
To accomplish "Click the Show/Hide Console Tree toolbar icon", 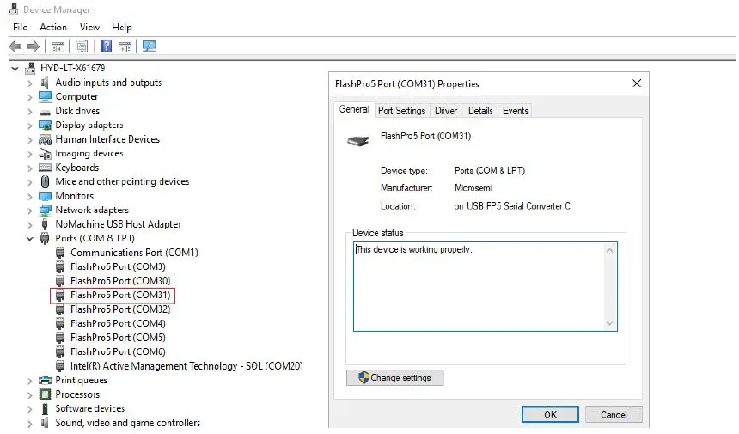I will pyautogui.click(x=58, y=46).
